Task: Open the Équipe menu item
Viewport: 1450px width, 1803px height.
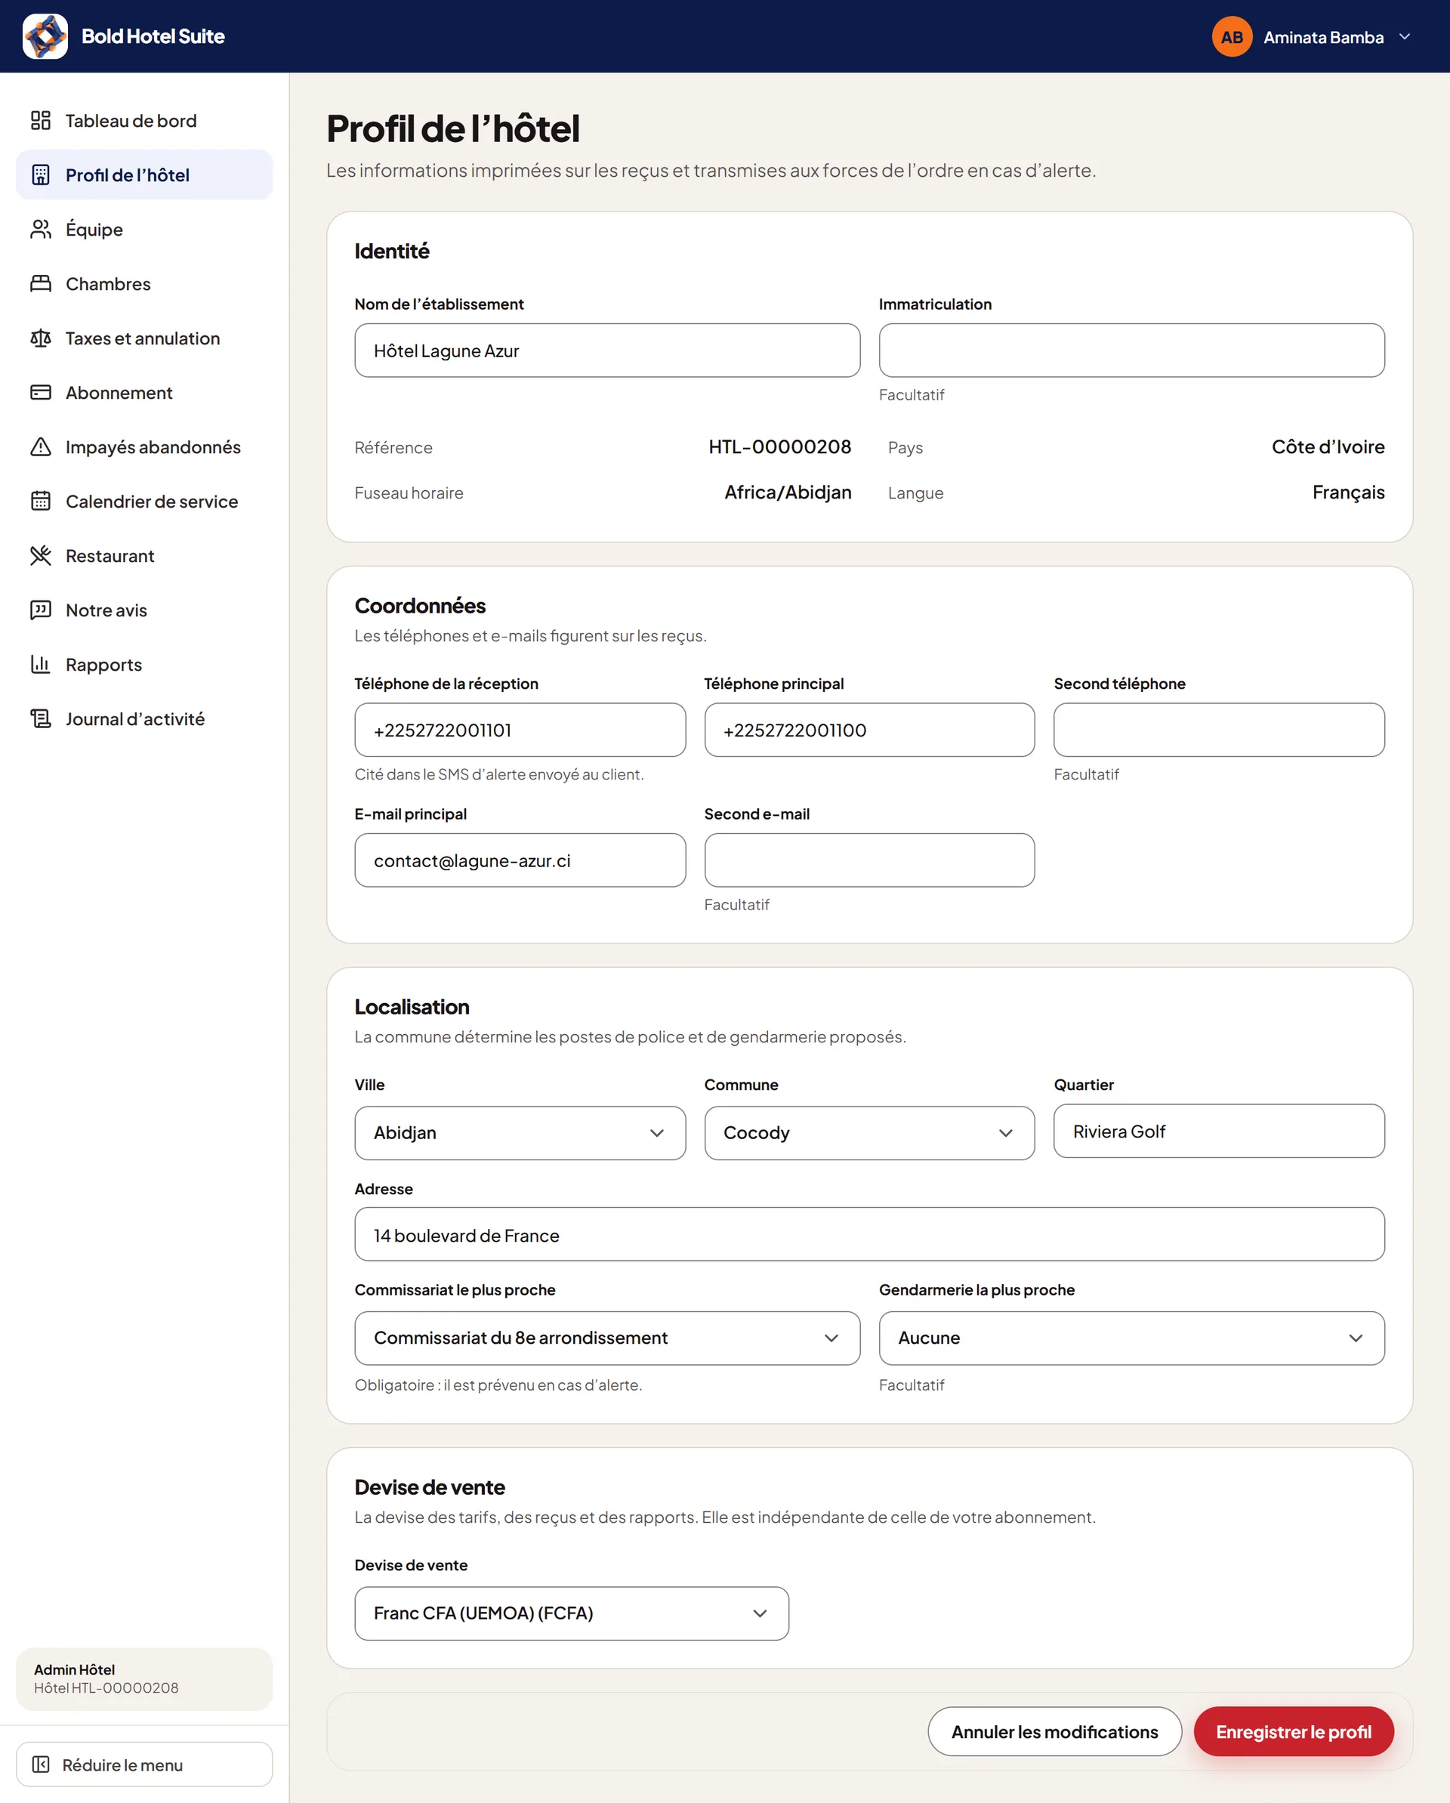Action: click(145, 229)
